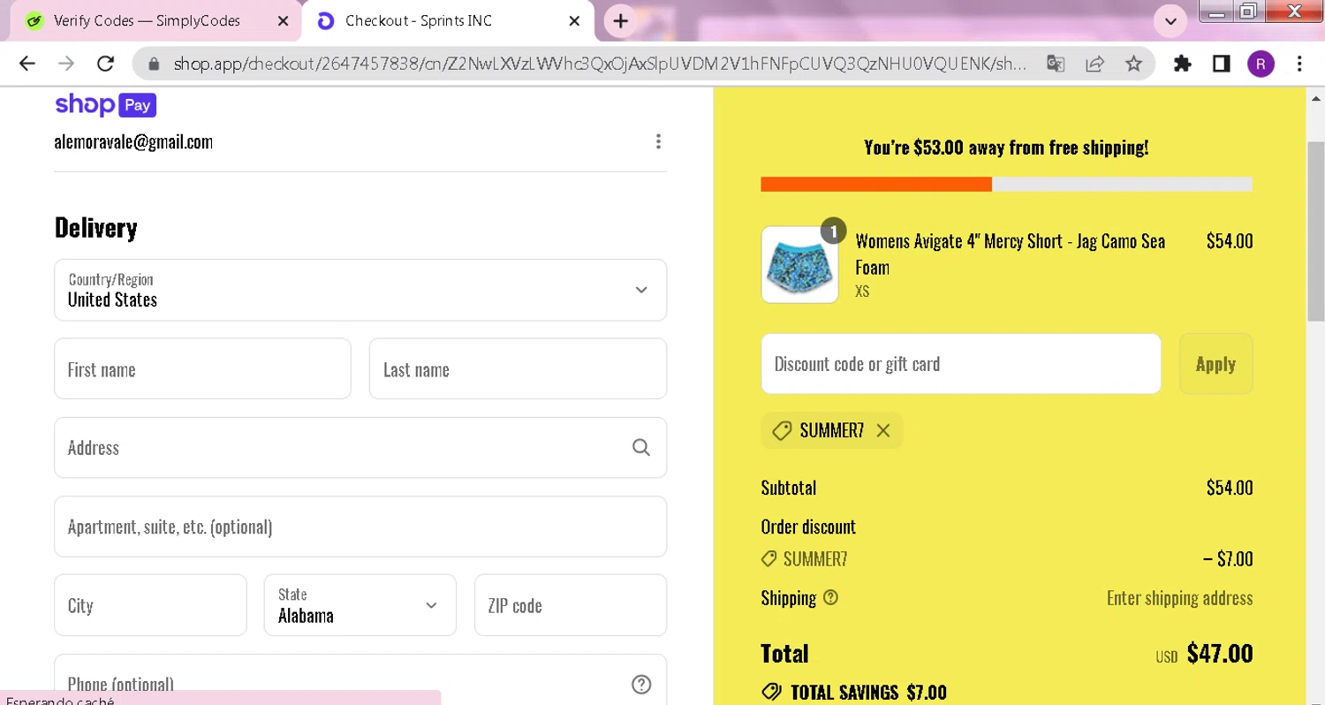Viewport: 1325px width, 705px height.
Task: Toggle the browser side panel
Action: pyautogui.click(x=1222, y=64)
